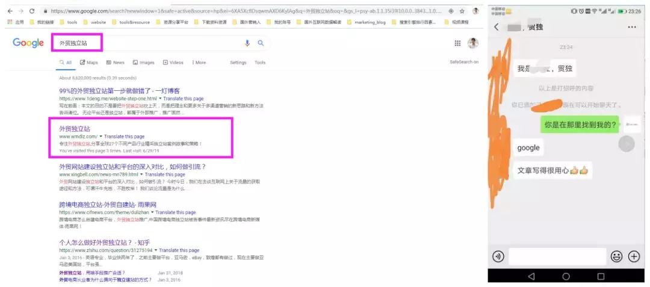Screen dimensions: 650x287
Task: Reload the Google results page
Action: pyautogui.click(x=32, y=11)
